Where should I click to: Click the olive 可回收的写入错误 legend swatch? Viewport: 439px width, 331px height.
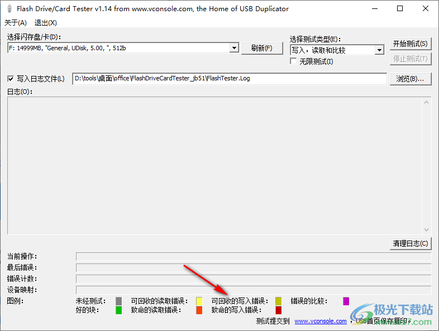[278, 301]
